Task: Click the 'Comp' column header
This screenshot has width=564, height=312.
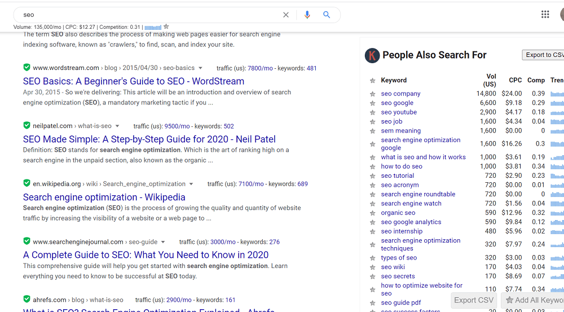Action: (x=536, y=80)
